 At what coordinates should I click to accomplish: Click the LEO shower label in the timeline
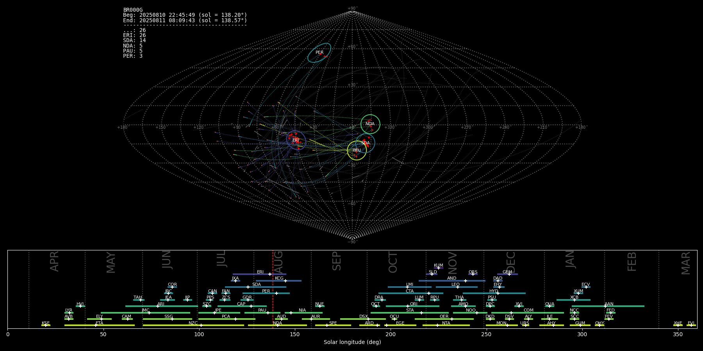(455, 285)
